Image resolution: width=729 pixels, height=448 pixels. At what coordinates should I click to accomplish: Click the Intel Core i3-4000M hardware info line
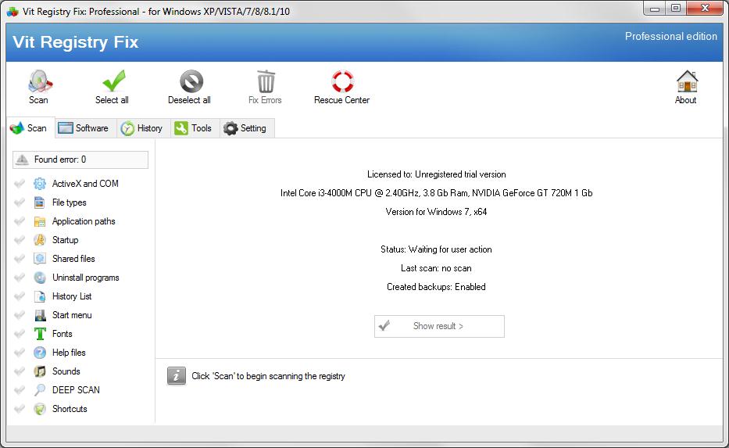tap(437, 193)
